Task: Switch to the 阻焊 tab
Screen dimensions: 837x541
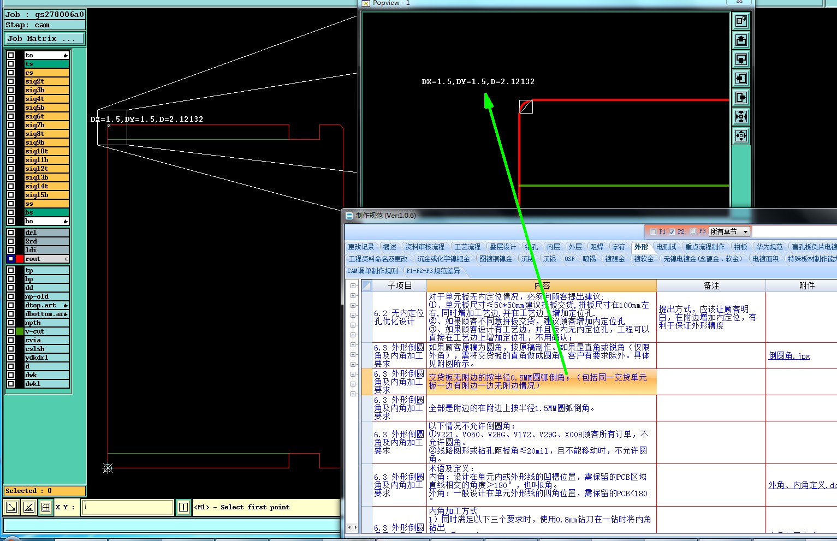Action: [597, 247]
